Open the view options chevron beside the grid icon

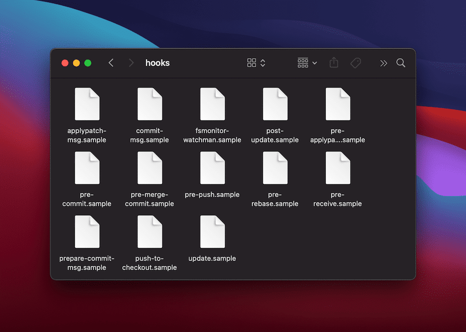pos(262,62)
